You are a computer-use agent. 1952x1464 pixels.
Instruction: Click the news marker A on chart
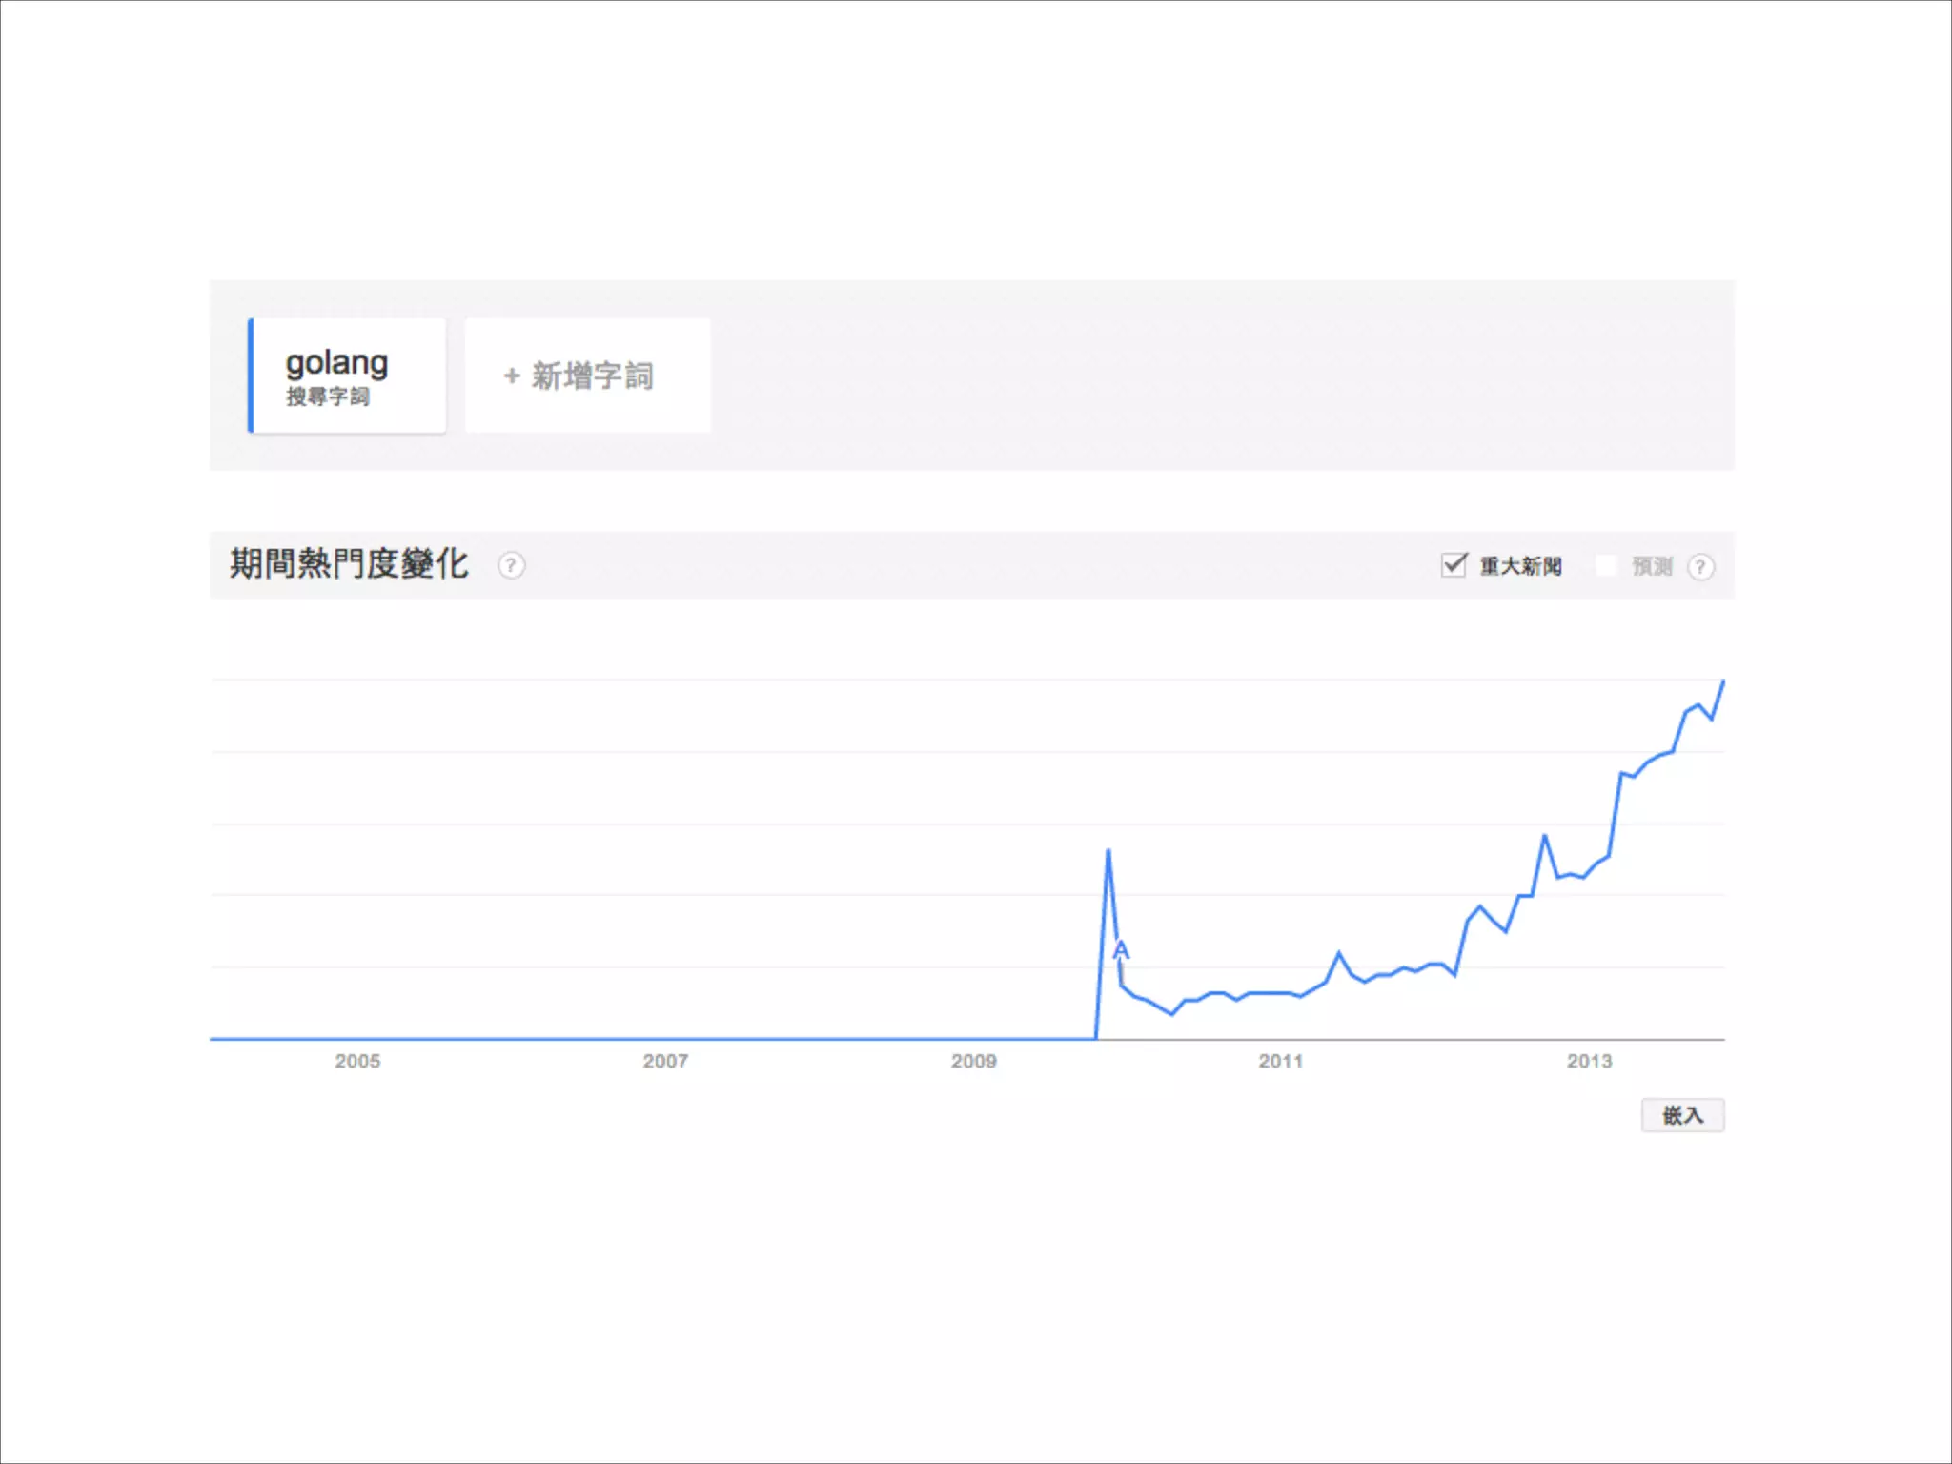pos(1121,950)
